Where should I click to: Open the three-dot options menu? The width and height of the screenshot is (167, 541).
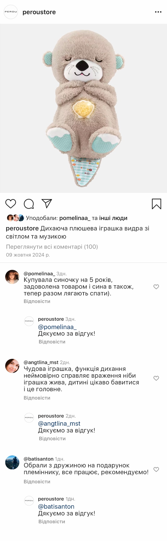point(158,12)
